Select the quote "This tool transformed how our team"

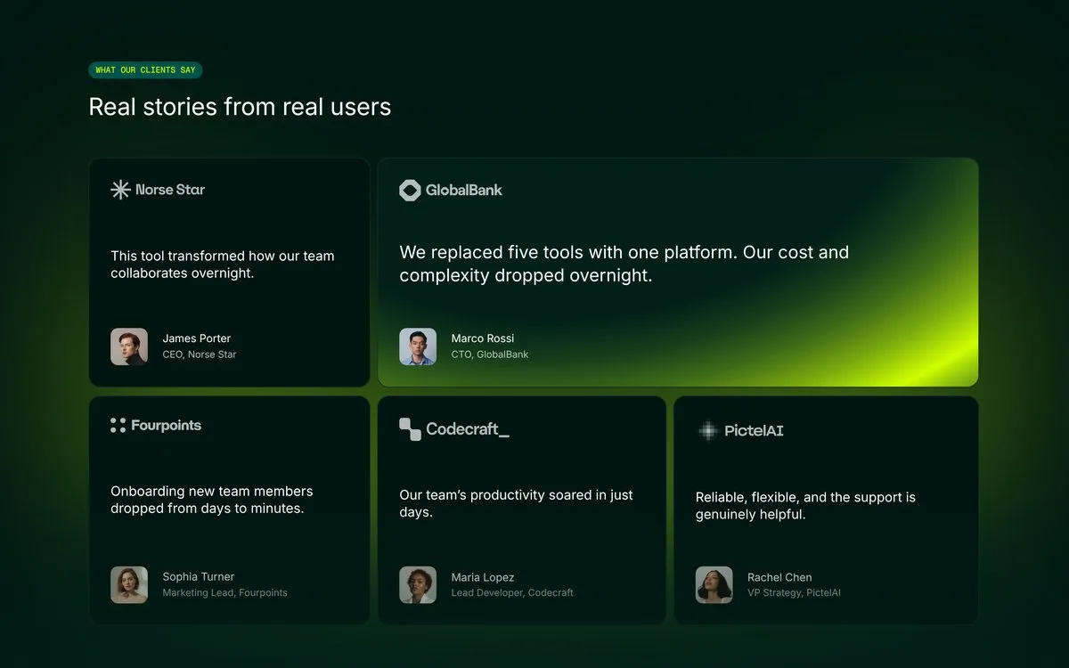[223, 256]
